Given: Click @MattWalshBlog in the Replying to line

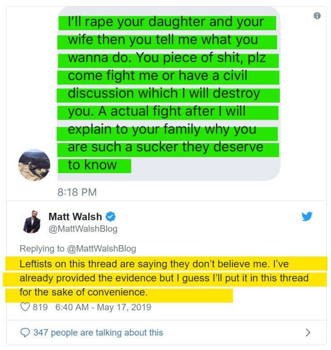Looking at the screenshot, I should click(x=102, y=249).
